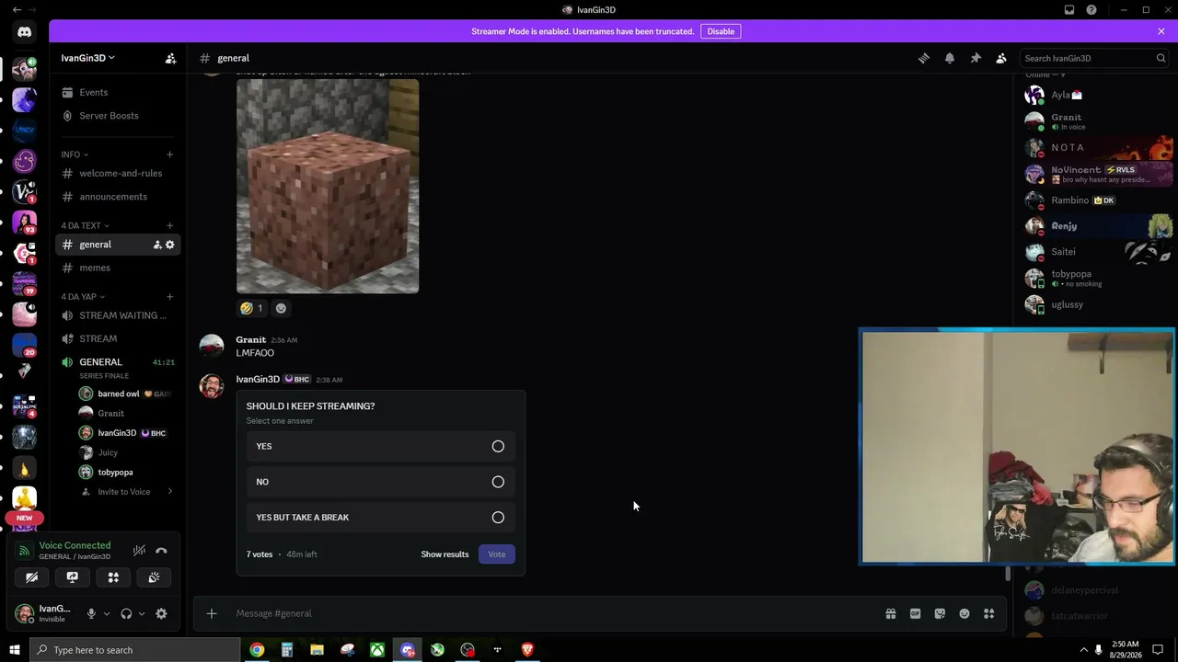
Task: Collapse the 4 DA YAP category
Action: [x=83, y=297]
